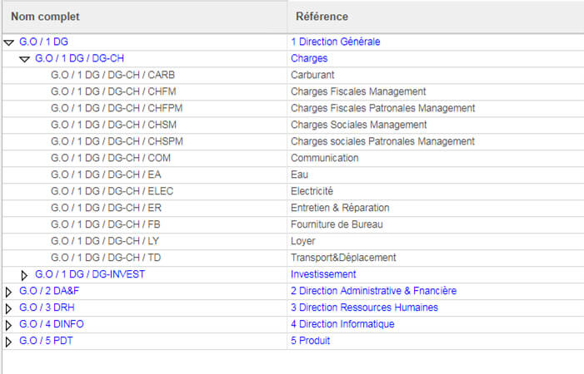Open the Investissement reference link
This screenshot has height=374, width=584.
[323, 274]
